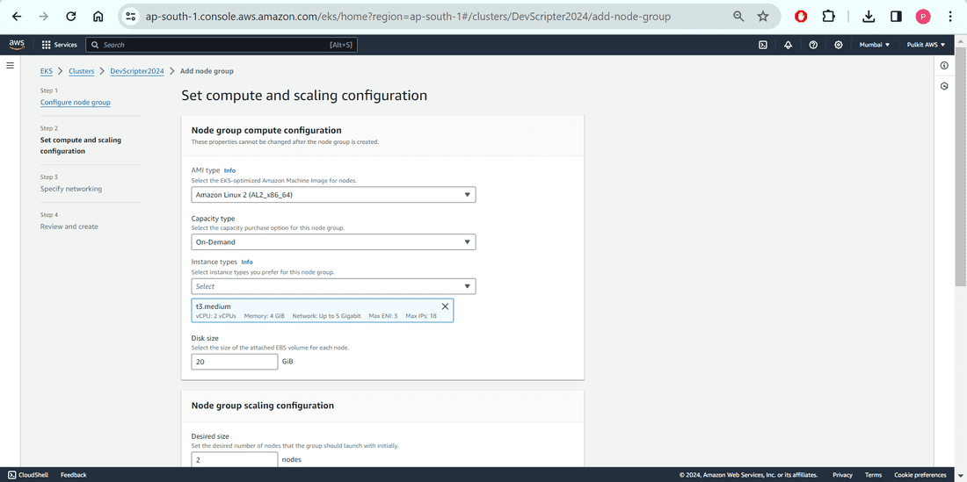Expand the AMI type dropdown
The image size is (967, 482).
point(333,195)
